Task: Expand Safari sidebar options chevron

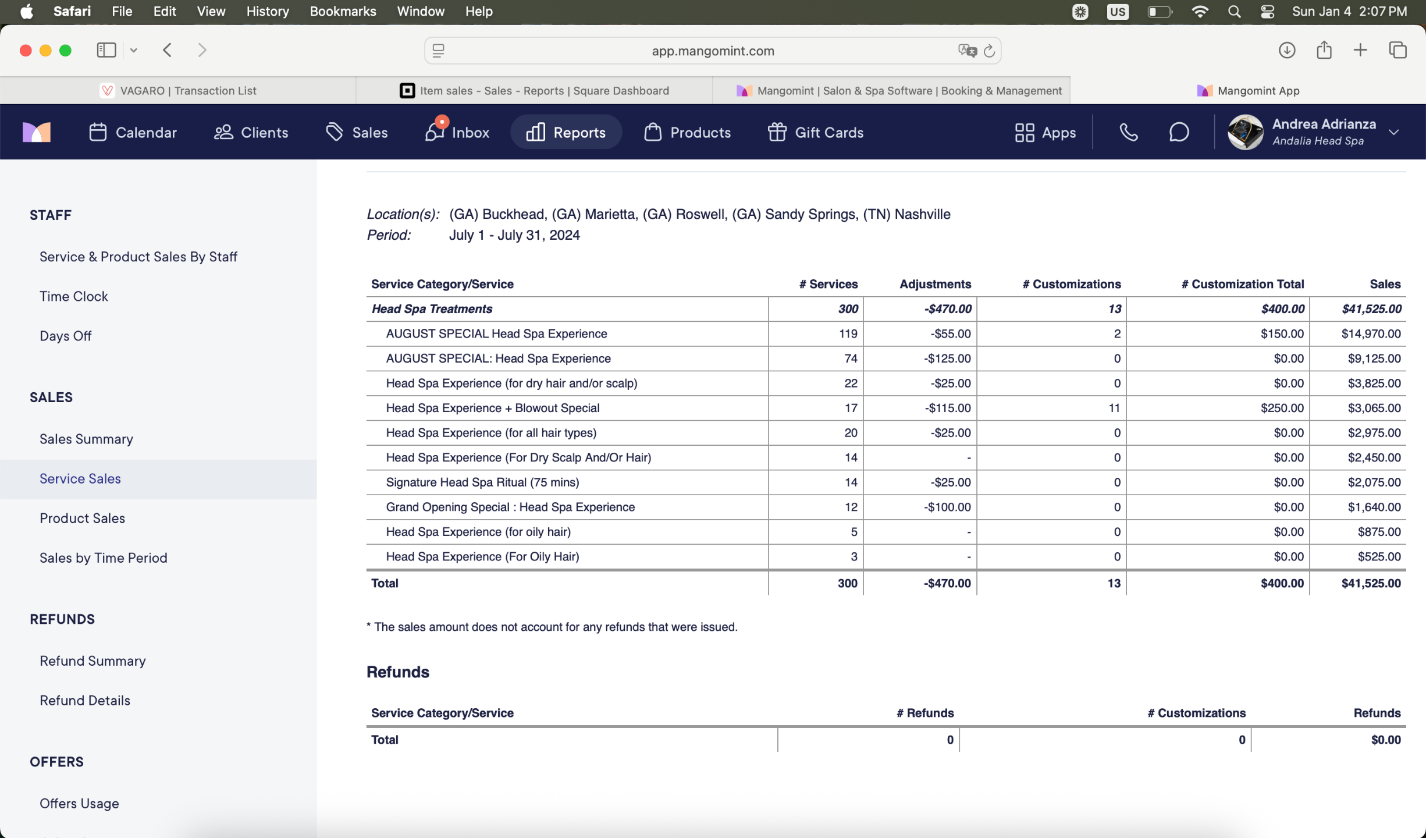Action: click(x=134, y=50)
